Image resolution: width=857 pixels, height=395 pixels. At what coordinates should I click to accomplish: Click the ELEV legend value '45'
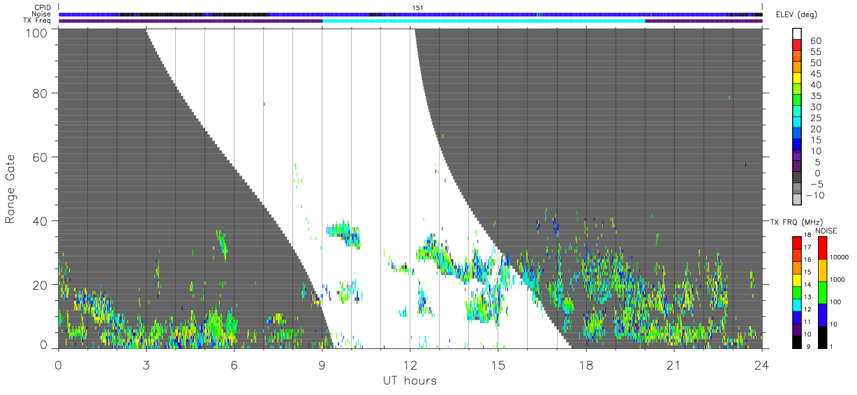815,75
